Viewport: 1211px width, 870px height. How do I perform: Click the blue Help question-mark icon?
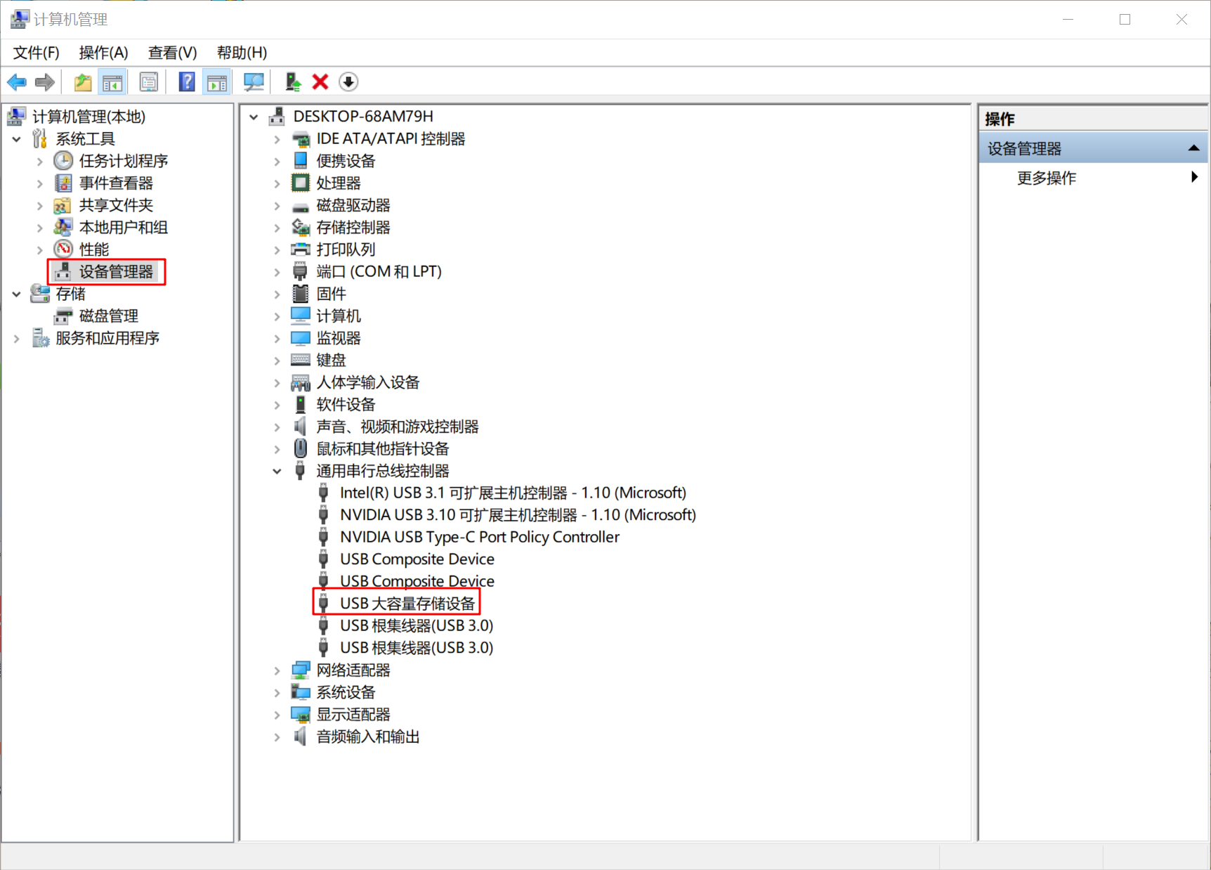click(187, 82)
